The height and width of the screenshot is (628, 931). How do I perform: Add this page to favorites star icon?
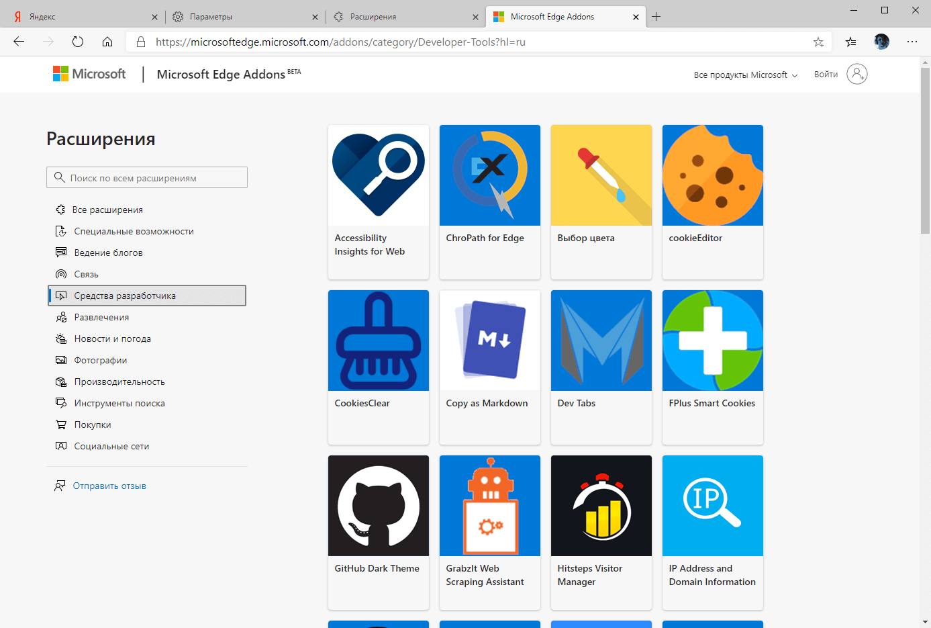point(818,42)
